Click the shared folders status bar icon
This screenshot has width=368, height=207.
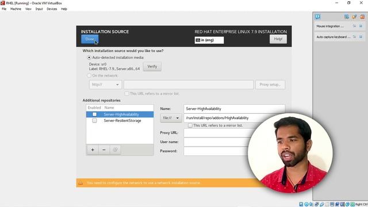[327, 204]
